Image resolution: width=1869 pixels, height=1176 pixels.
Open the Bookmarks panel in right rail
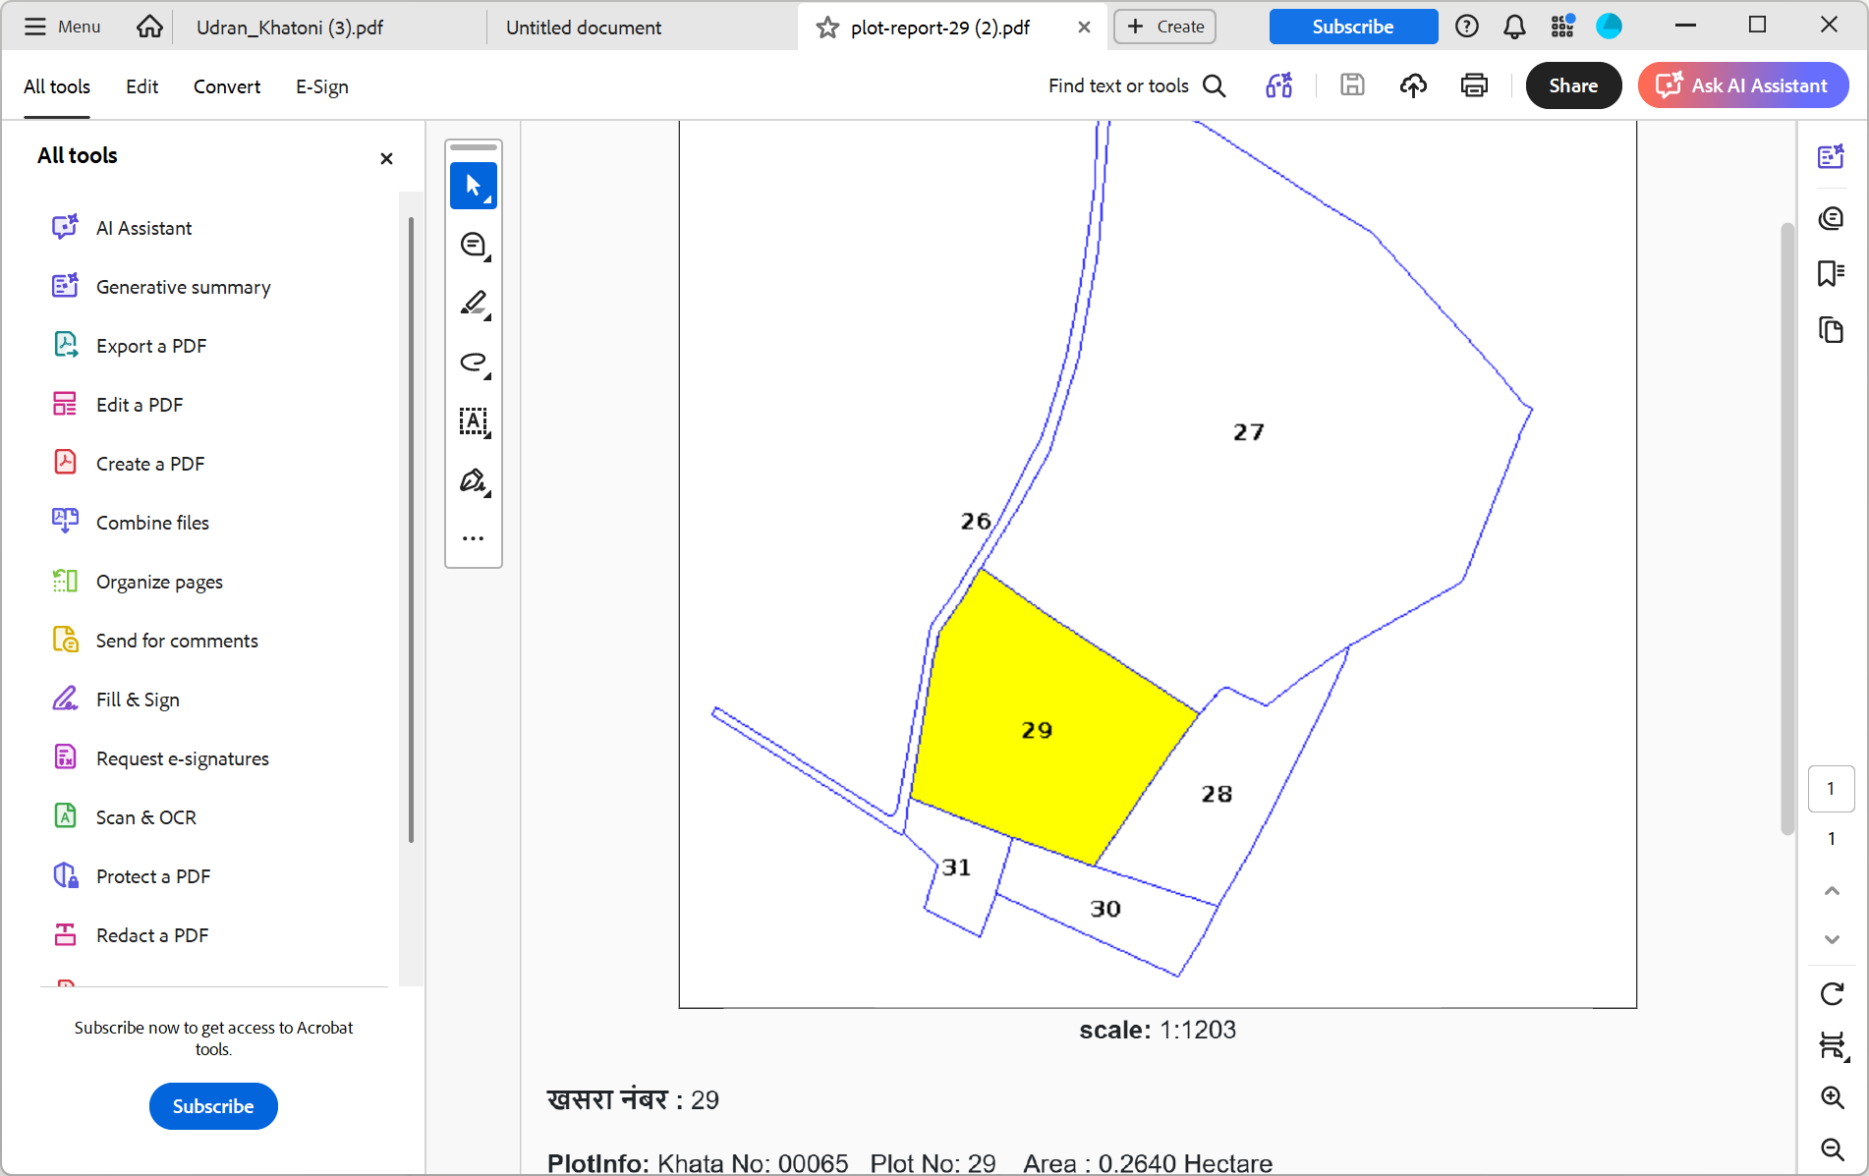pos(1831,273)
